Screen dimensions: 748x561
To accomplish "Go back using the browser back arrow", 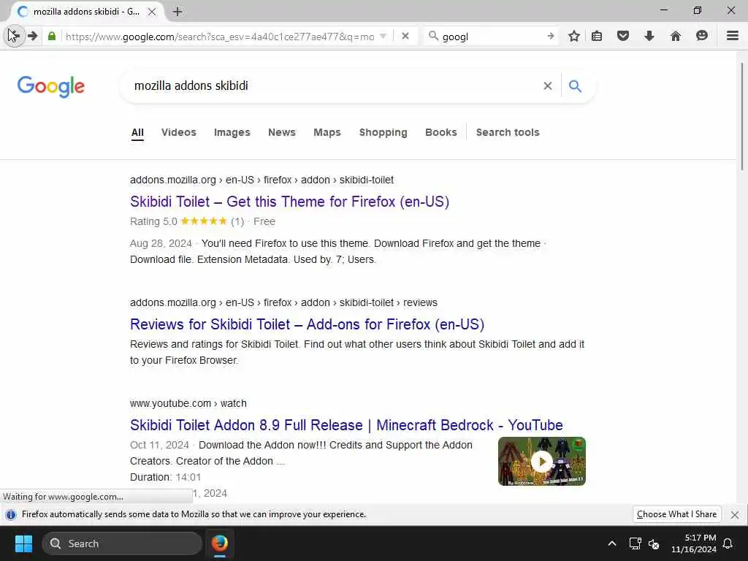I will 14,36.
